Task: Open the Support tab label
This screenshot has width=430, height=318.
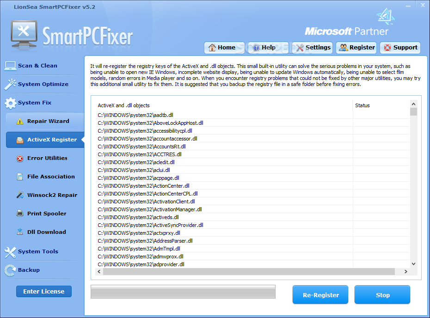Action: click(x=405, y=48)
